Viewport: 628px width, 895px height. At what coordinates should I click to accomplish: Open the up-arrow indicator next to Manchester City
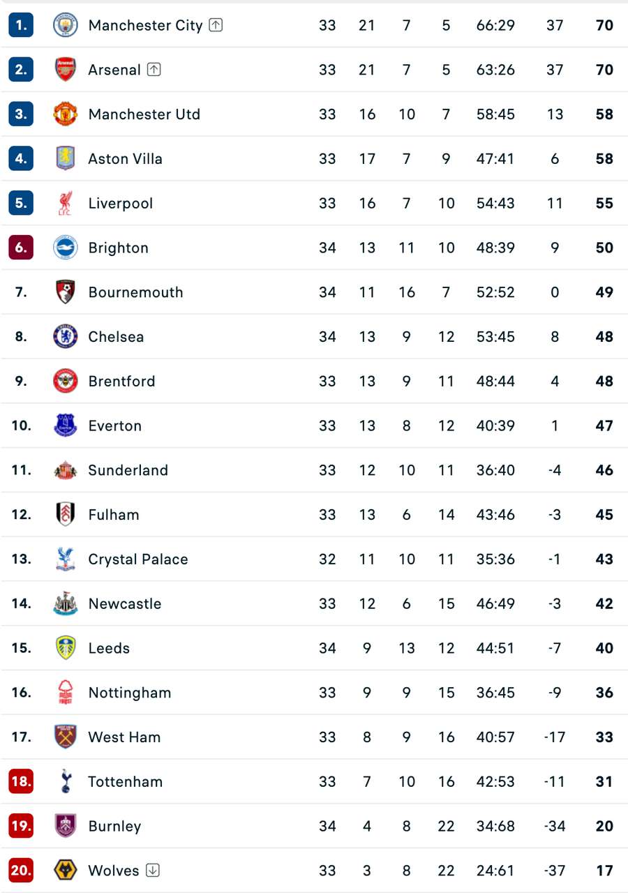(217, 24)
